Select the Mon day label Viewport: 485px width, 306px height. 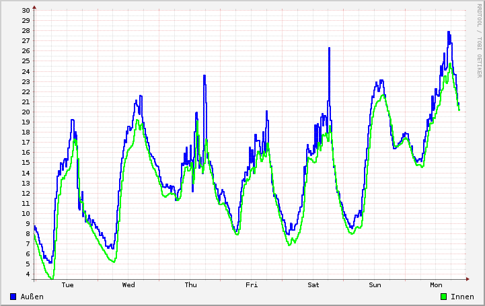point(437,285)
